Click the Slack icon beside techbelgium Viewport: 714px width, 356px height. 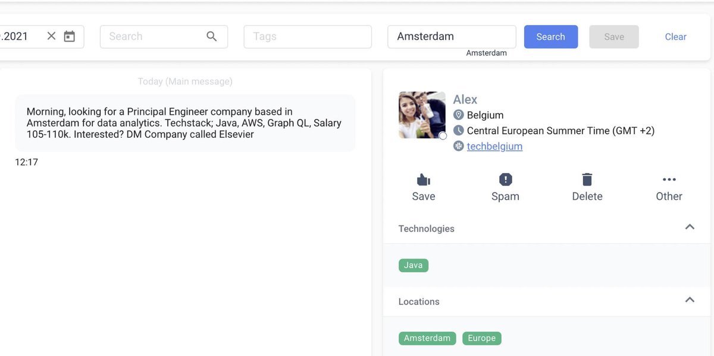(458, 146)
